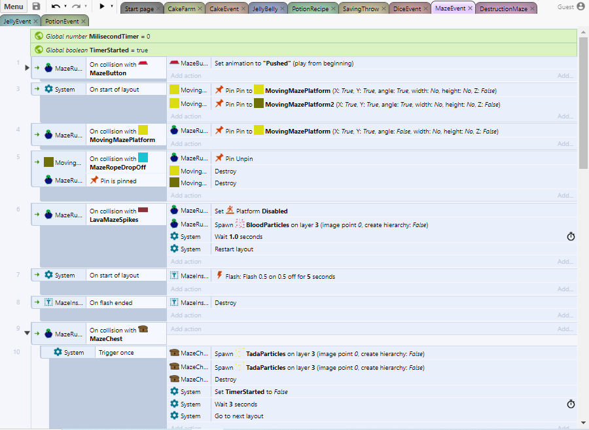Switch to the DestructionMaze tab
589x430 pixels.
click(x=503, y=9)
